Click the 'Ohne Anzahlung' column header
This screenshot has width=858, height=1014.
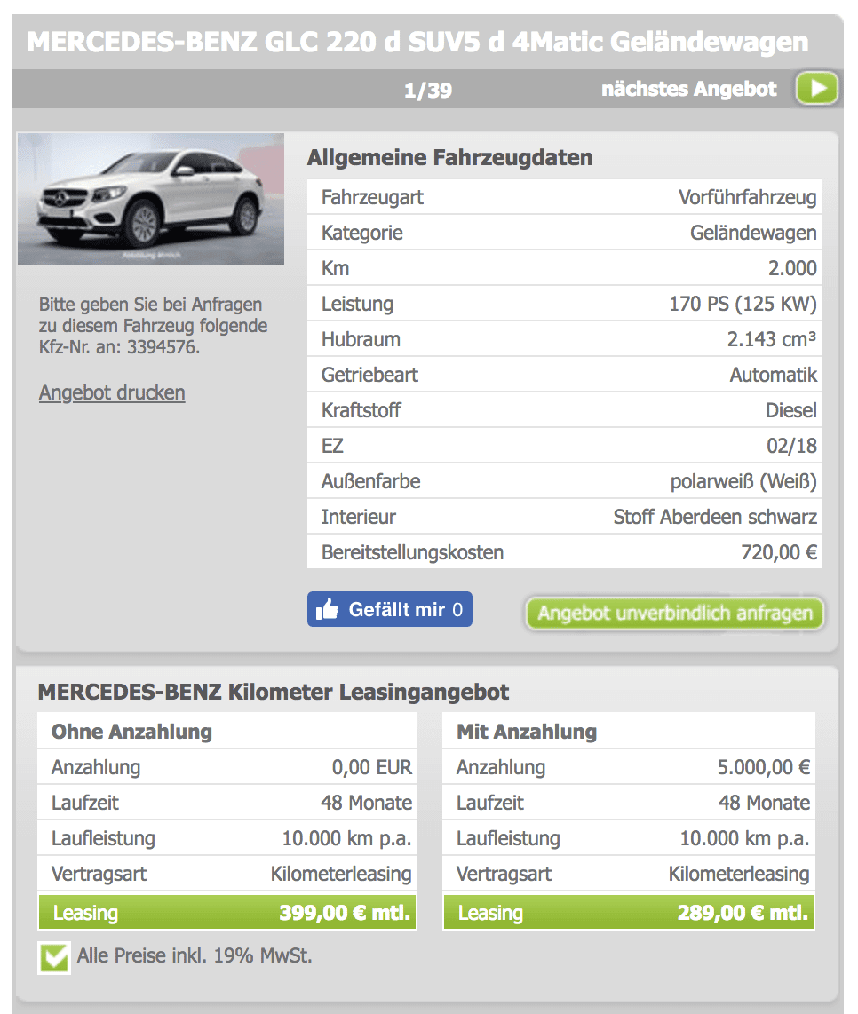pos(132,732)
